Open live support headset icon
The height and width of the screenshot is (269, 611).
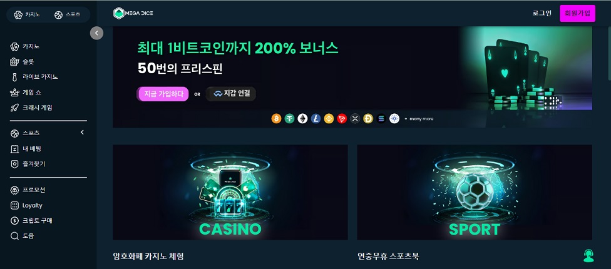588,256
